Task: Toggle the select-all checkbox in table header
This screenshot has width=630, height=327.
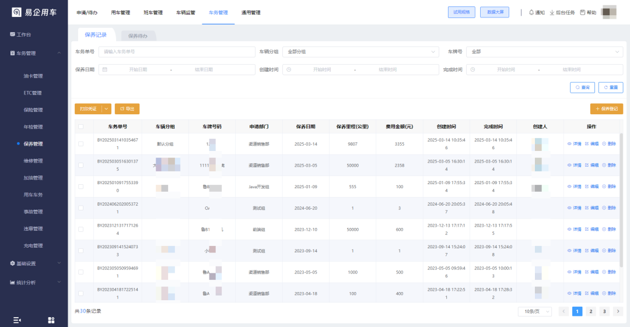Action: click(80, 126)
